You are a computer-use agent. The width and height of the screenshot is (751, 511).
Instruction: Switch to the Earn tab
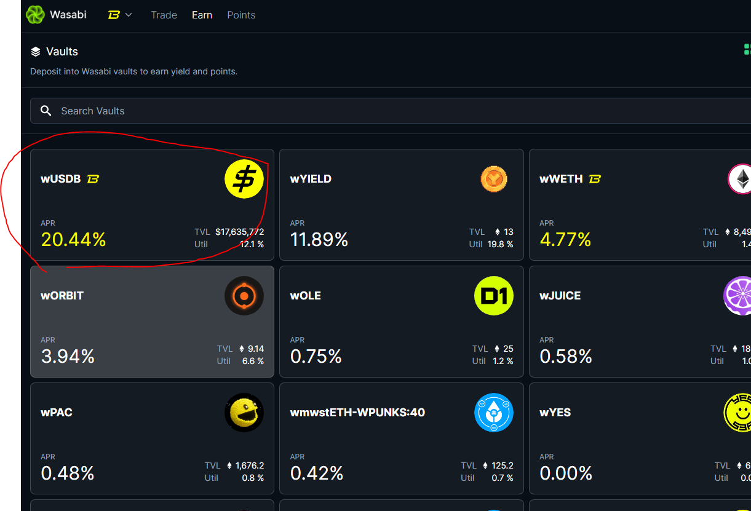click(202, 15)
